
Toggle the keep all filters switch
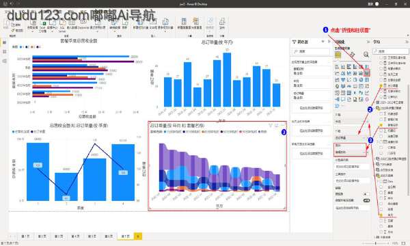pos(366,200)
